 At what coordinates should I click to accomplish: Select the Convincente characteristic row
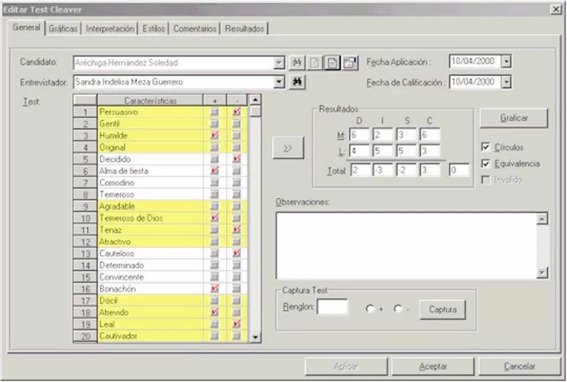[150, 277]
